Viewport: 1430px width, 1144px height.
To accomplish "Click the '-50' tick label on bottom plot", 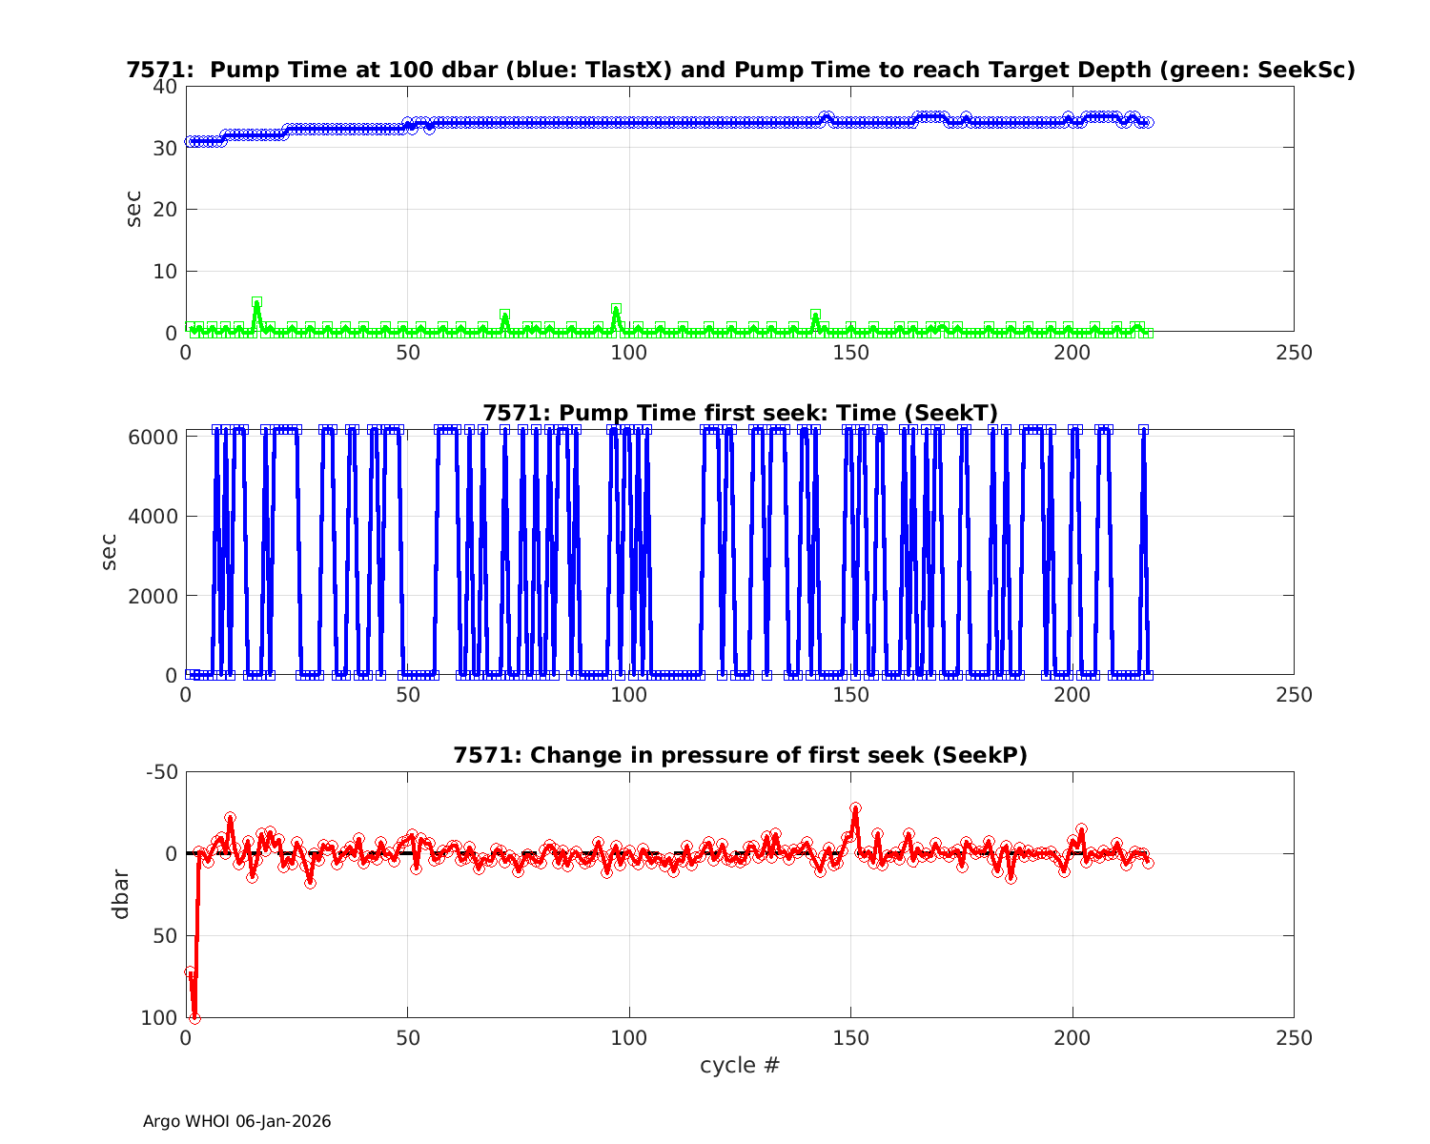I will [x=160, y=771].
